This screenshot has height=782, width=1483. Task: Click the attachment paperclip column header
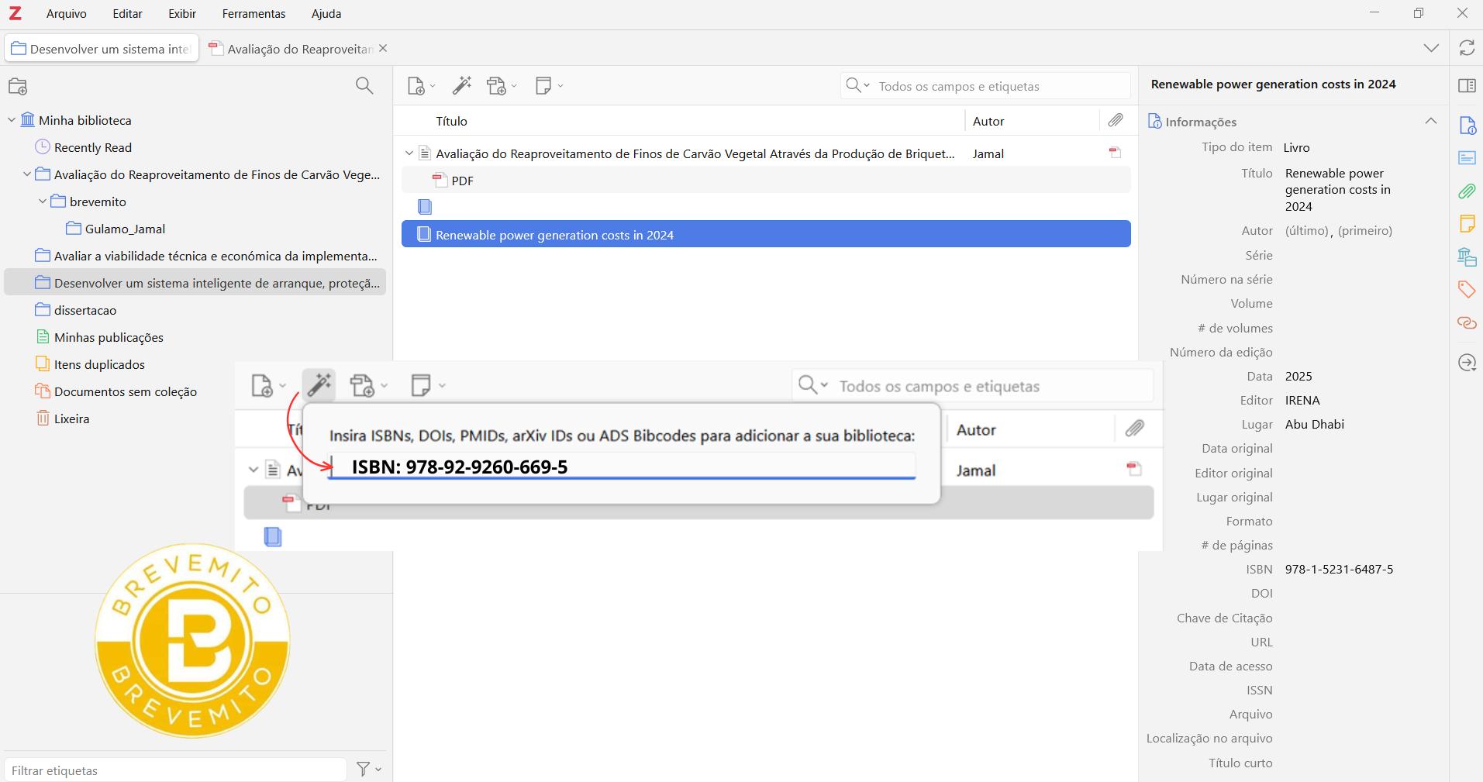[1116, 120]
